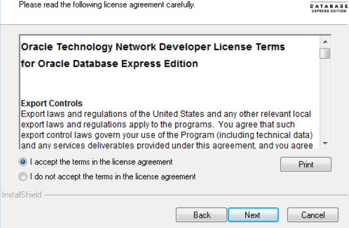
Task: Click the license scrollbar up arrow
Action: click(325, 42)
